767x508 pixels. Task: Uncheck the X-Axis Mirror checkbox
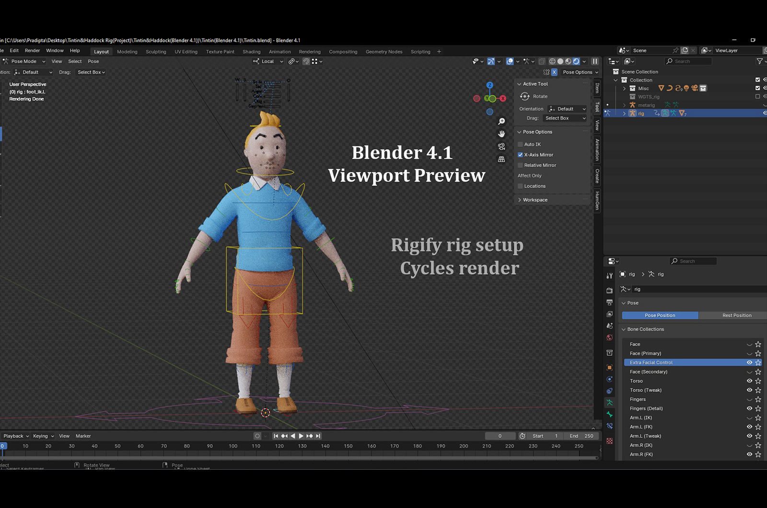[x=520, y=155]
